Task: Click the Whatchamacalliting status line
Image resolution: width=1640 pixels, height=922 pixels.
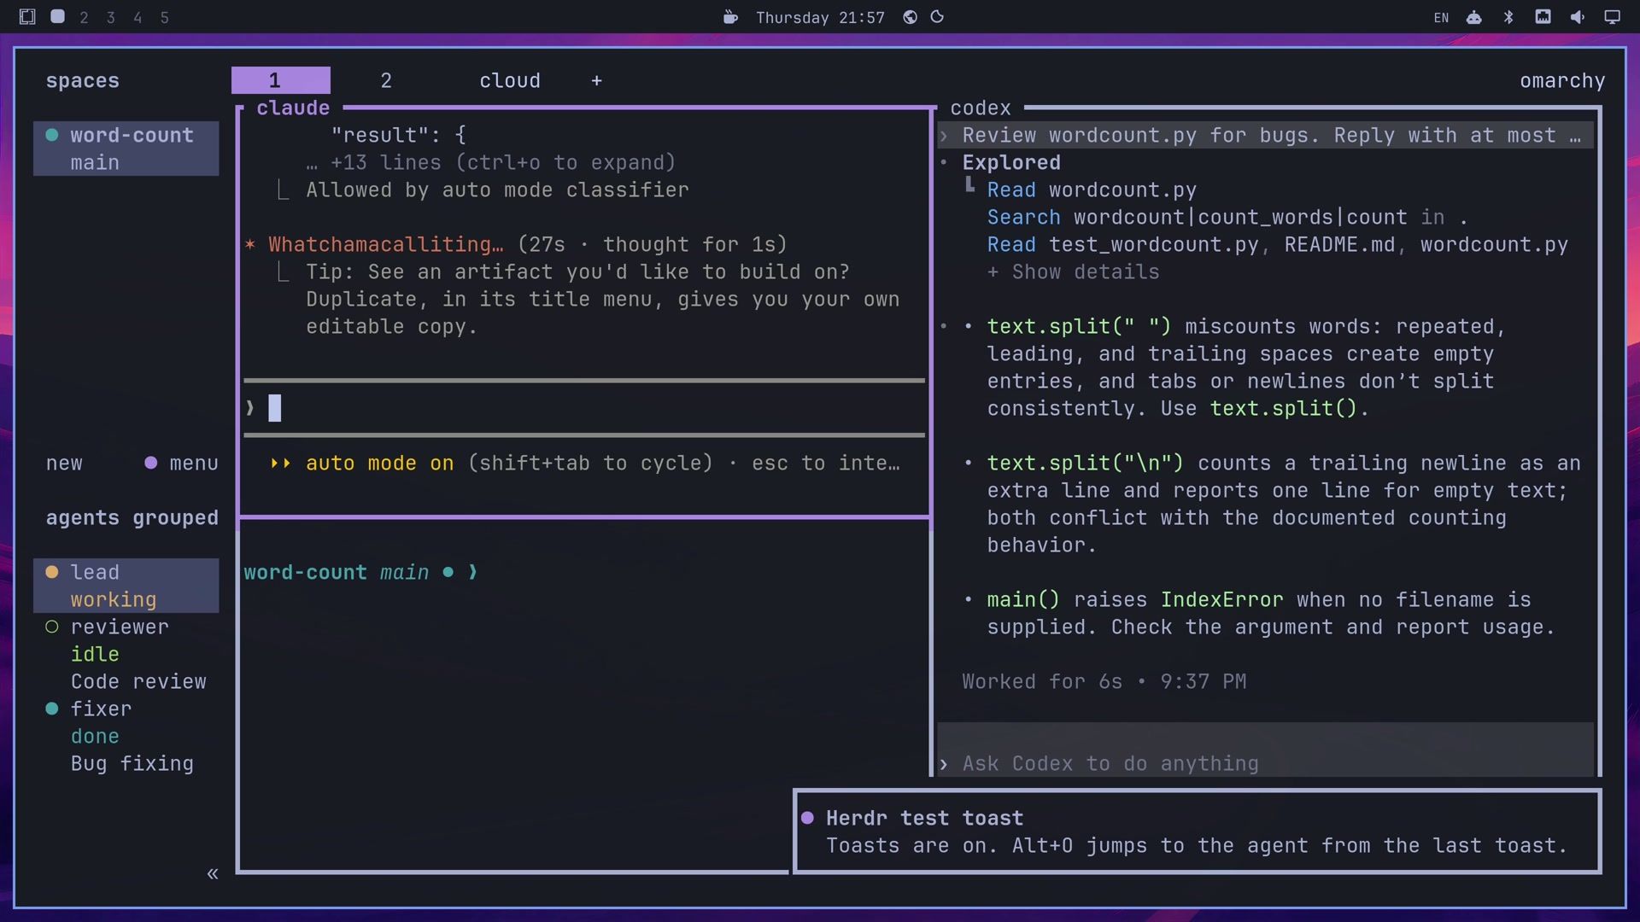Action: (516, 245)
